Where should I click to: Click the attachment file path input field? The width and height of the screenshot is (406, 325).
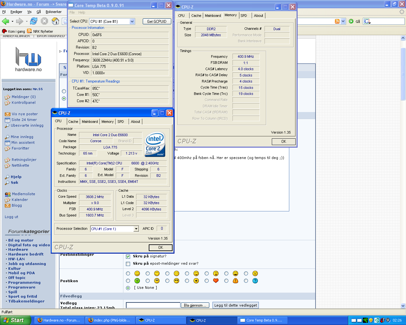coord(153,305)
